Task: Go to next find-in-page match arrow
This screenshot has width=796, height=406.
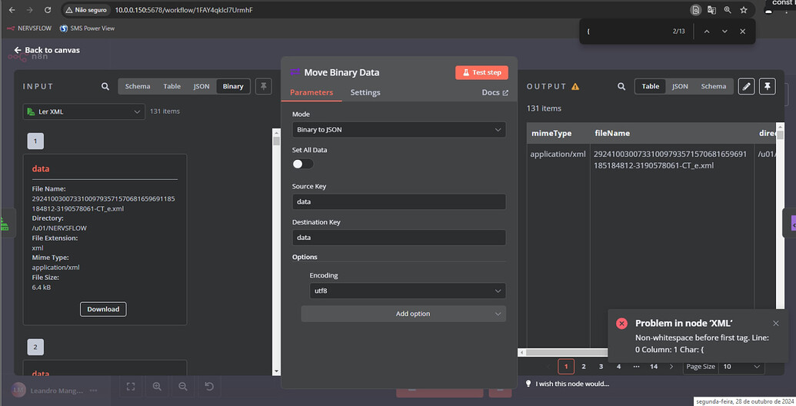Action: (x=724, y=32)
